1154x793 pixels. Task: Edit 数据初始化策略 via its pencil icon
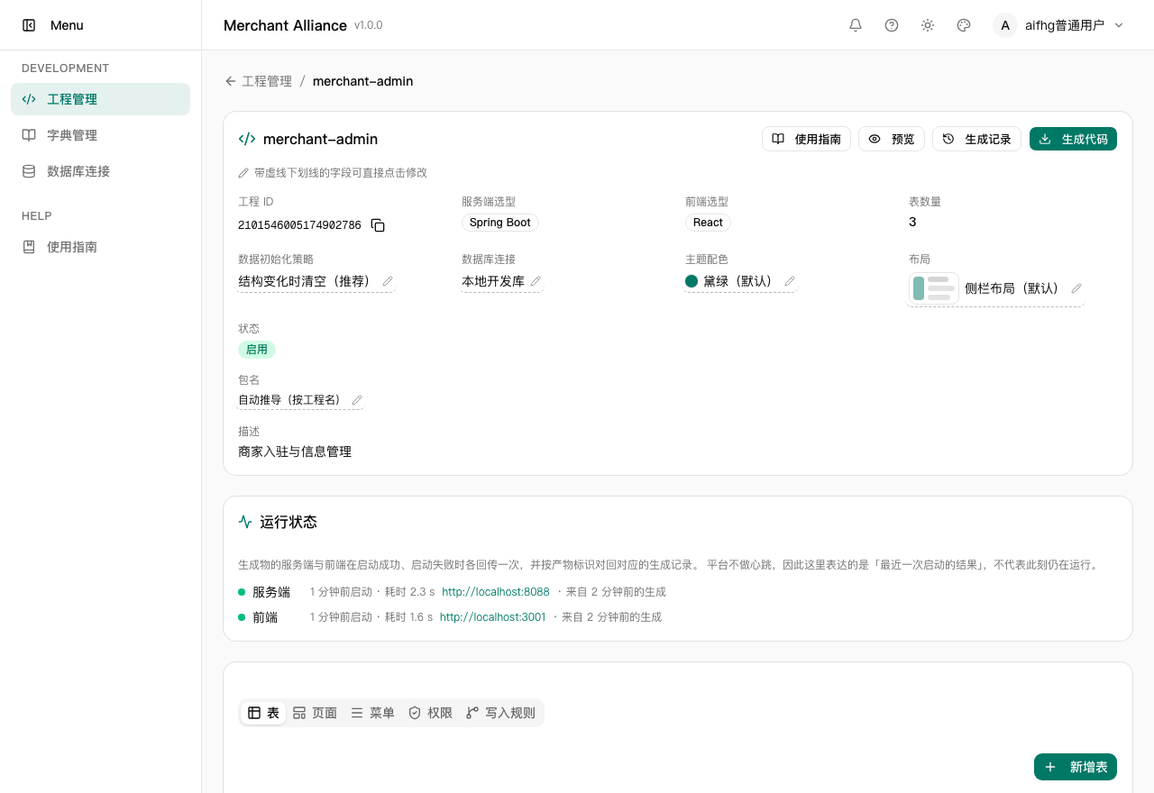tap(388, 281)
